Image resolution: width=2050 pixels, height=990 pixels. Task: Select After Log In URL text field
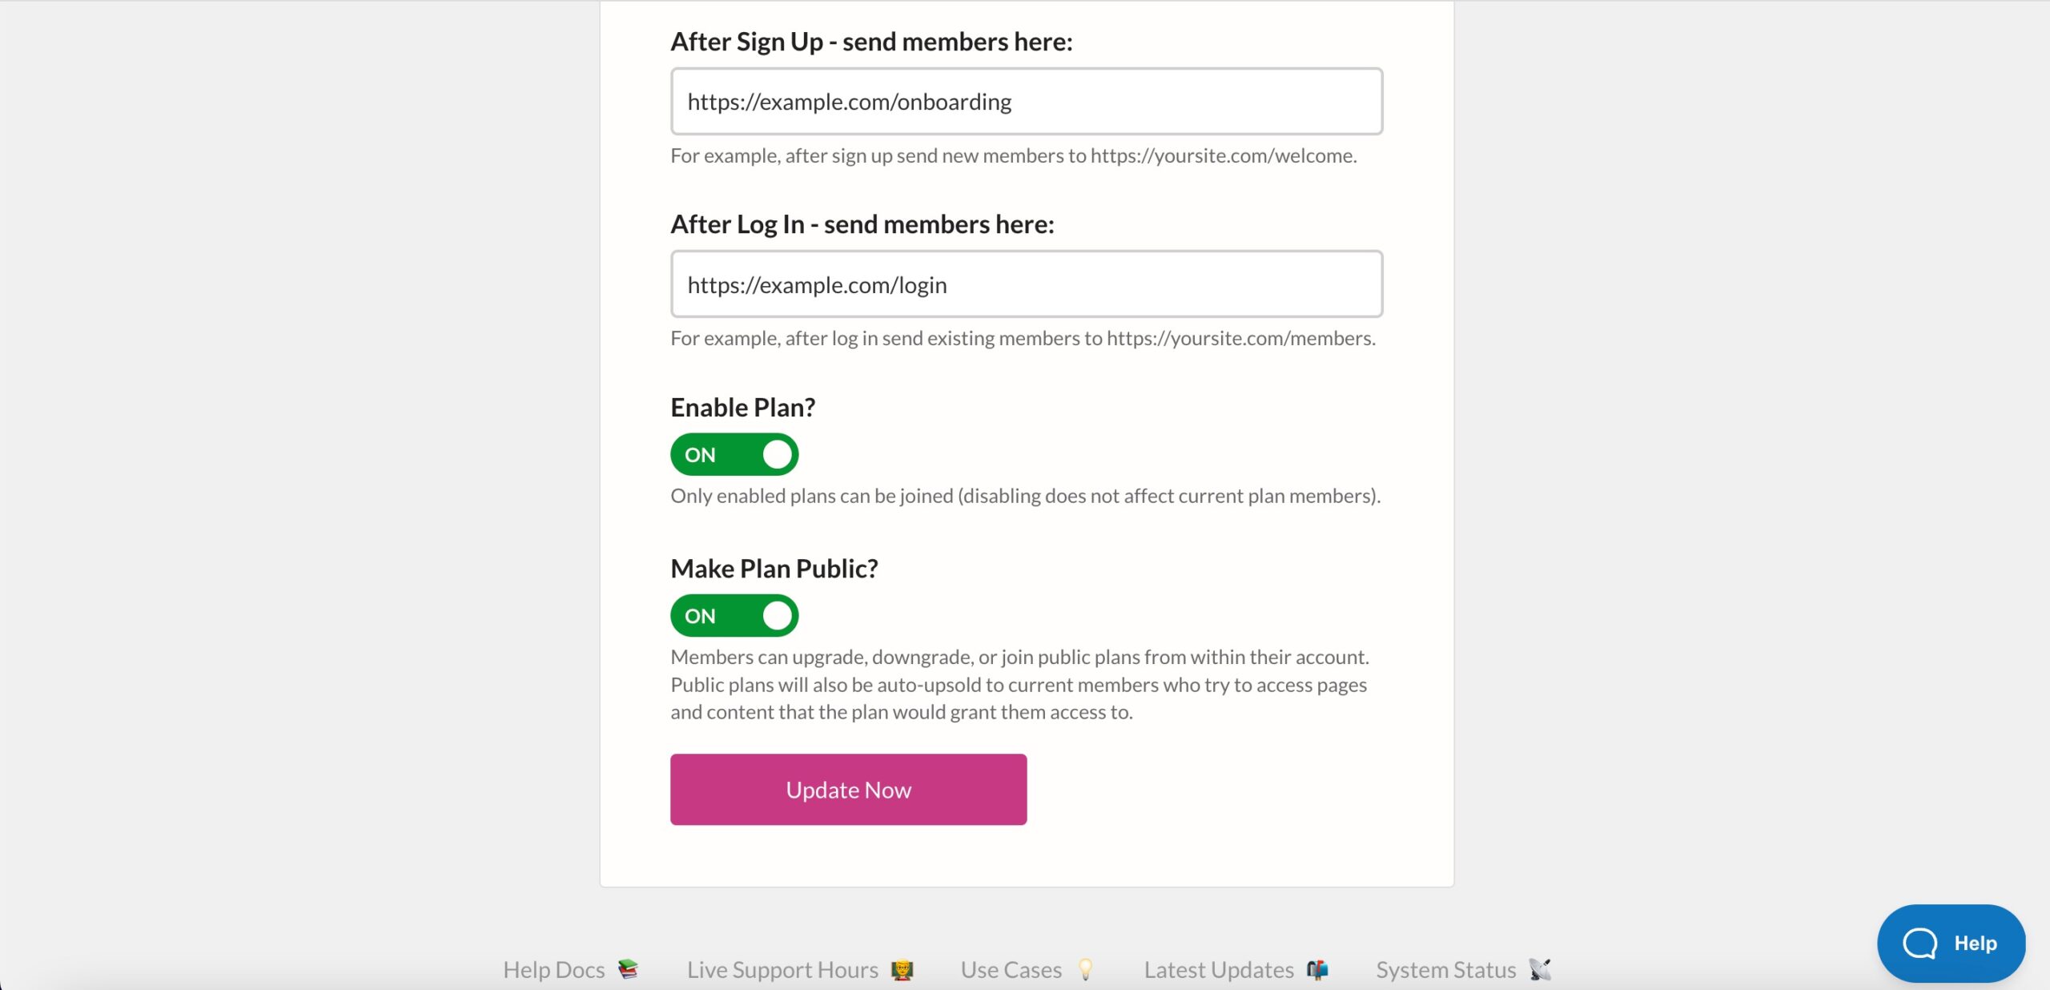point(1025,284)
